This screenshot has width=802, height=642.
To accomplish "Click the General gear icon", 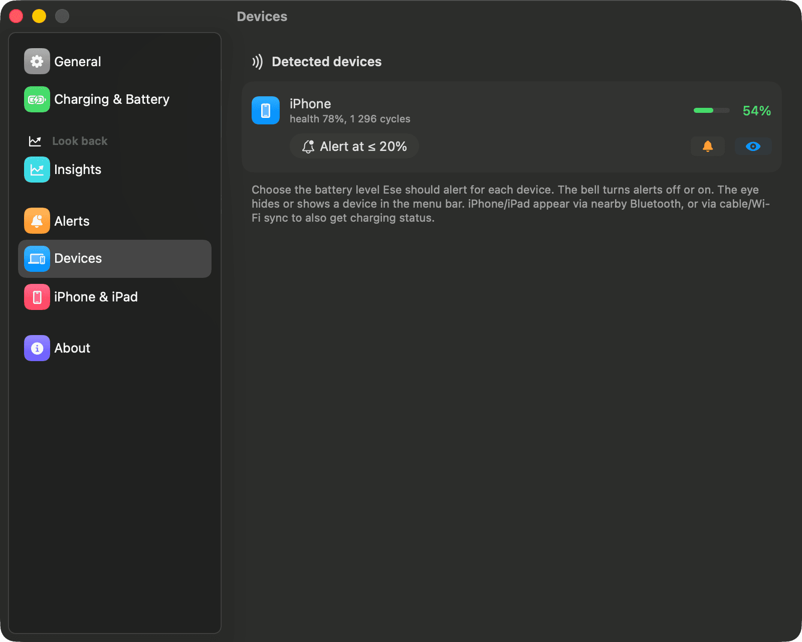I will click(37, 61).
